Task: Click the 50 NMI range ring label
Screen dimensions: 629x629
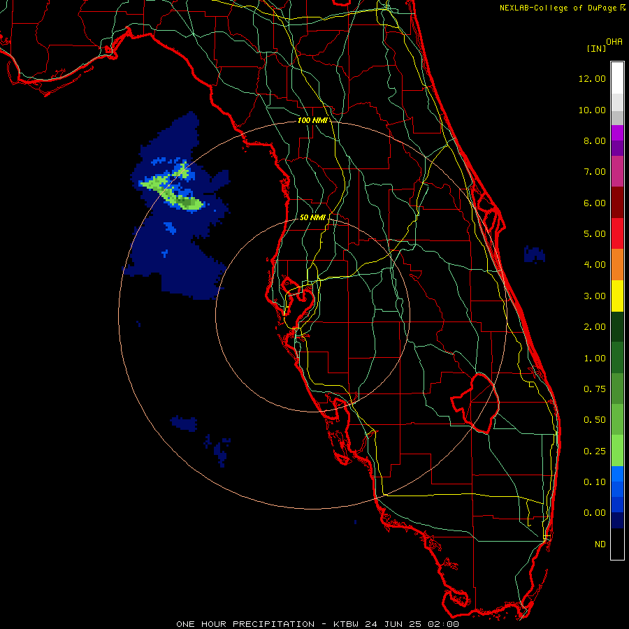Action: tap(312, 217)
